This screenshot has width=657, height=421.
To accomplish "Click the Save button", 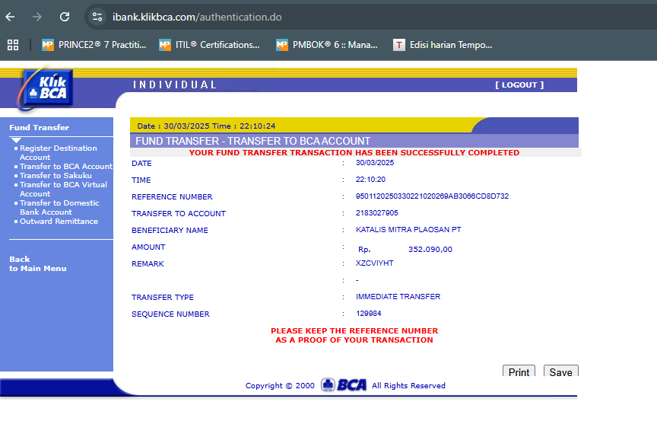I will (x=560, y=371).
